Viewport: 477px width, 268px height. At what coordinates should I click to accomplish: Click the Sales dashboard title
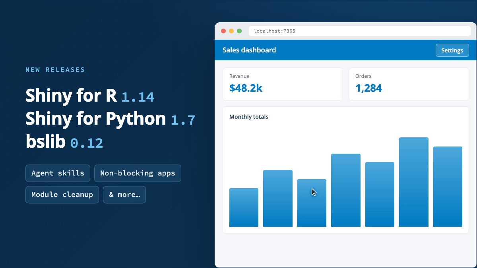tap(249, 50)
